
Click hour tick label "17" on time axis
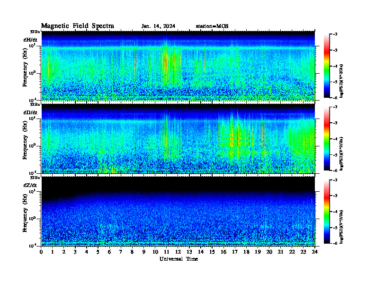tap(235, 252)
